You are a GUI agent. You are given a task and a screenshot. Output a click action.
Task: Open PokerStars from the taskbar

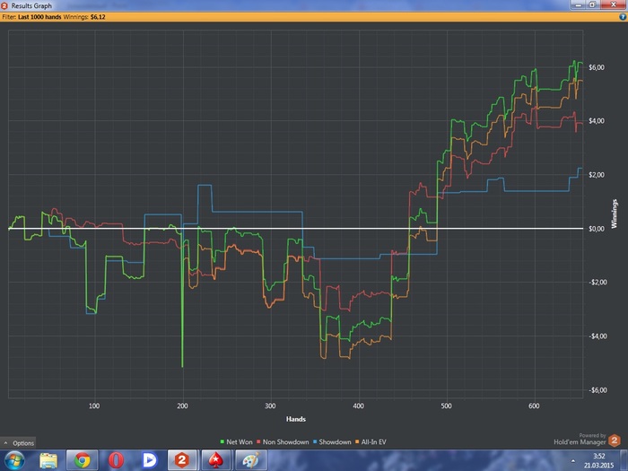coord(217,460)
